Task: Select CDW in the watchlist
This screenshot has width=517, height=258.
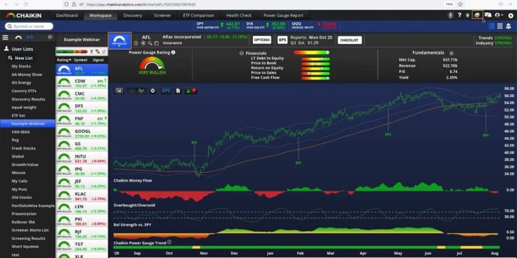Action: (81, 83)
